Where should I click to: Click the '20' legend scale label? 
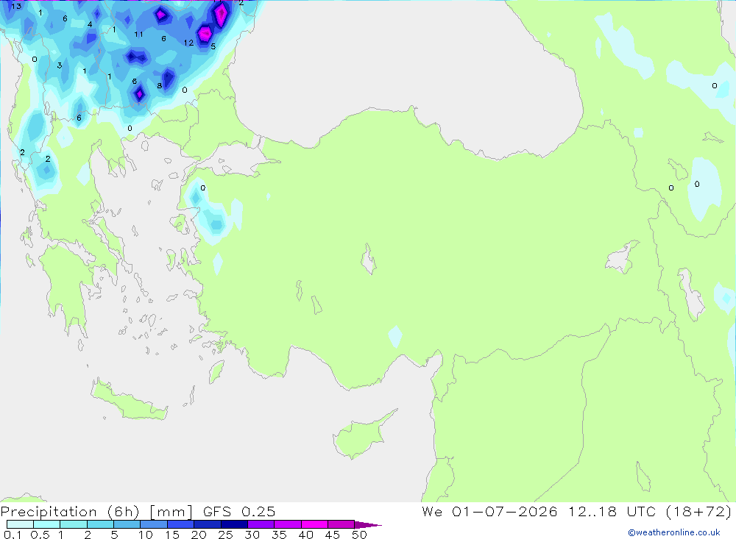[199, 535]
